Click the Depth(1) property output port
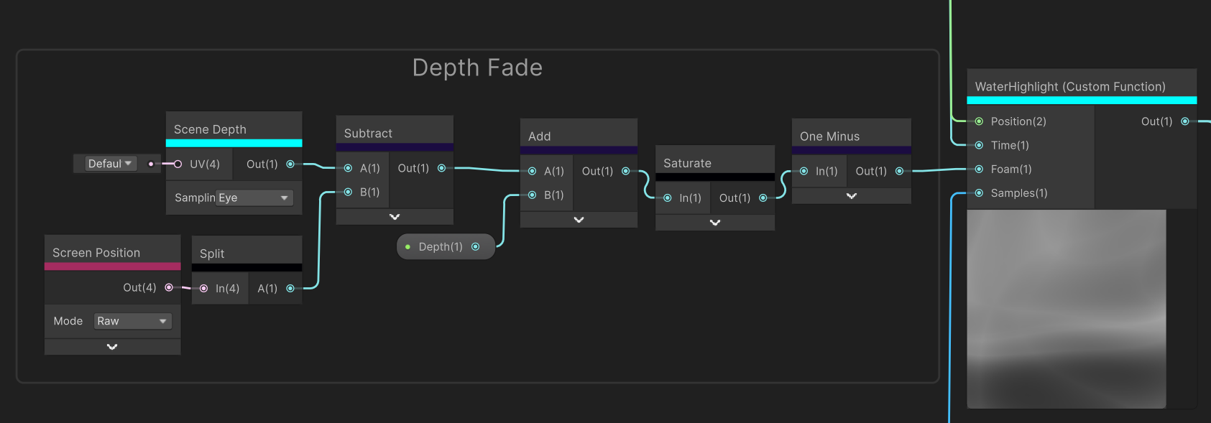The image size is (1211, 423). pos(475,247)
